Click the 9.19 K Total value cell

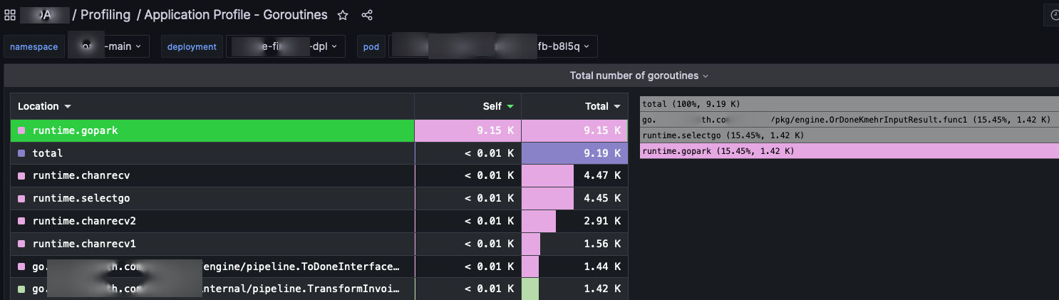click(x=575, y=153)
